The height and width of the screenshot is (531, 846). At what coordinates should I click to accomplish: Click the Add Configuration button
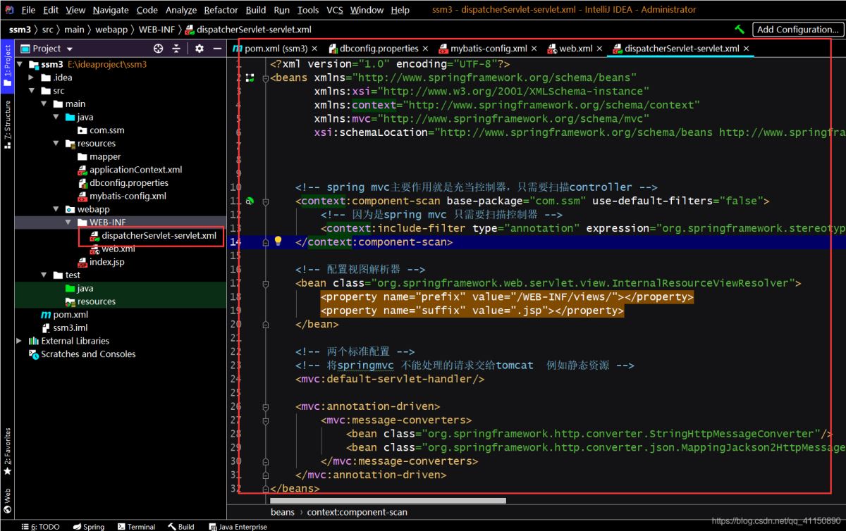797,30
